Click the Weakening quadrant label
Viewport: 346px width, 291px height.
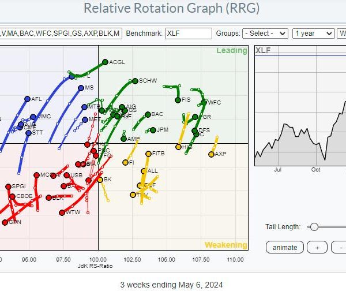tap(225, 245)
